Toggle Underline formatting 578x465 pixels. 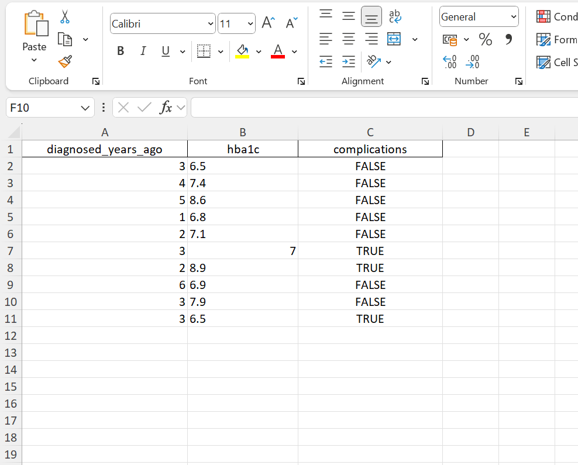166,51
